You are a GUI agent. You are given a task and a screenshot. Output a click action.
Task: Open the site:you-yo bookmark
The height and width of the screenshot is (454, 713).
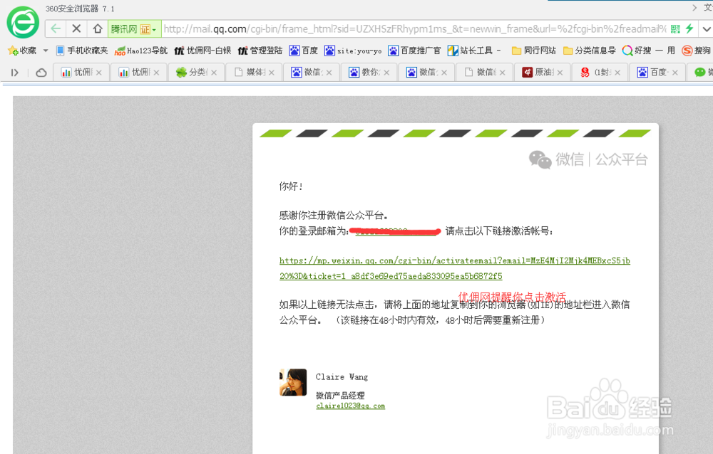[353, 51]
